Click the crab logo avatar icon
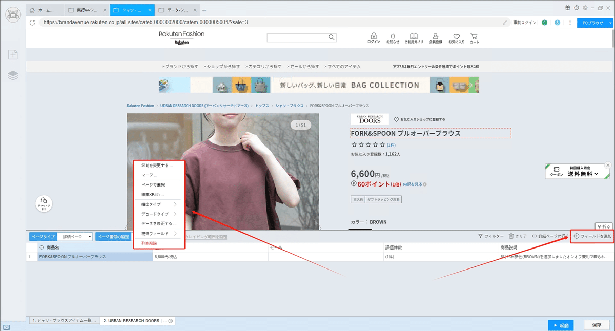 pos(13,14)
